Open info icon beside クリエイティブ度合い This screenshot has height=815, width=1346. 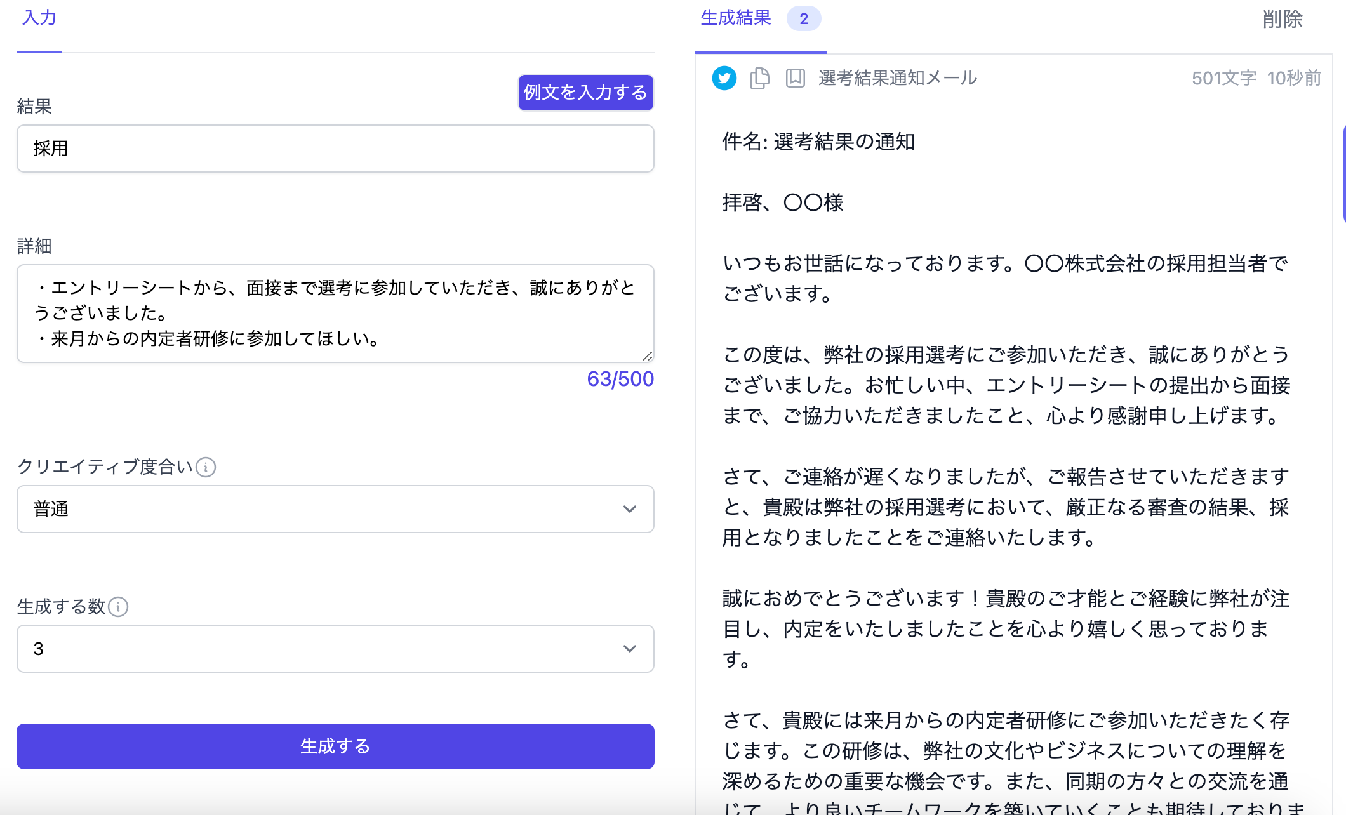[x=206, y=467]
